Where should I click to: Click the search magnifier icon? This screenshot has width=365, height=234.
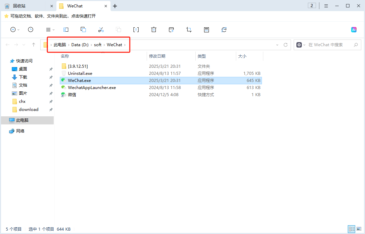click(356, 45)
